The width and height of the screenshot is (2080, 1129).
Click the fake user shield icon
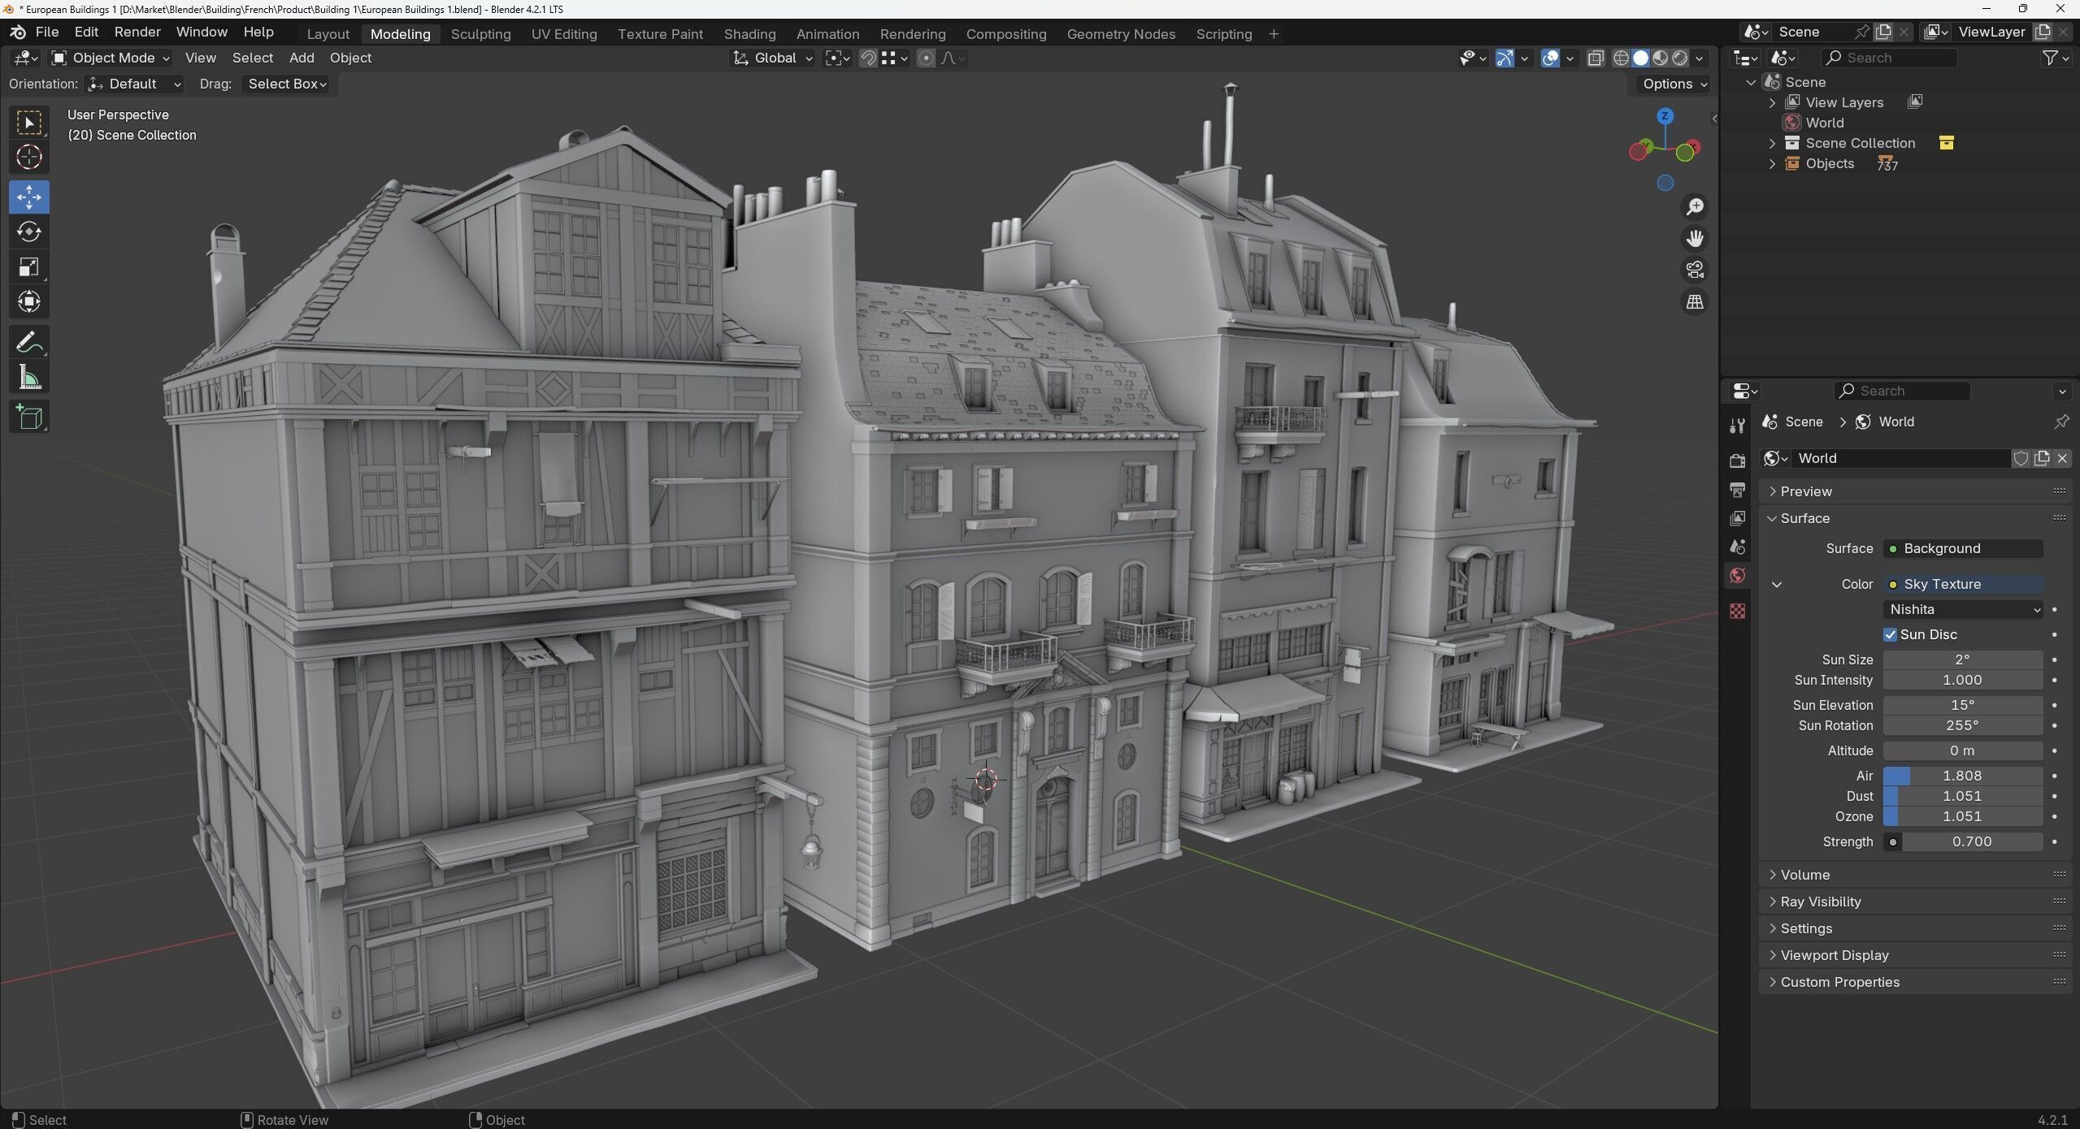point(2021,458)
